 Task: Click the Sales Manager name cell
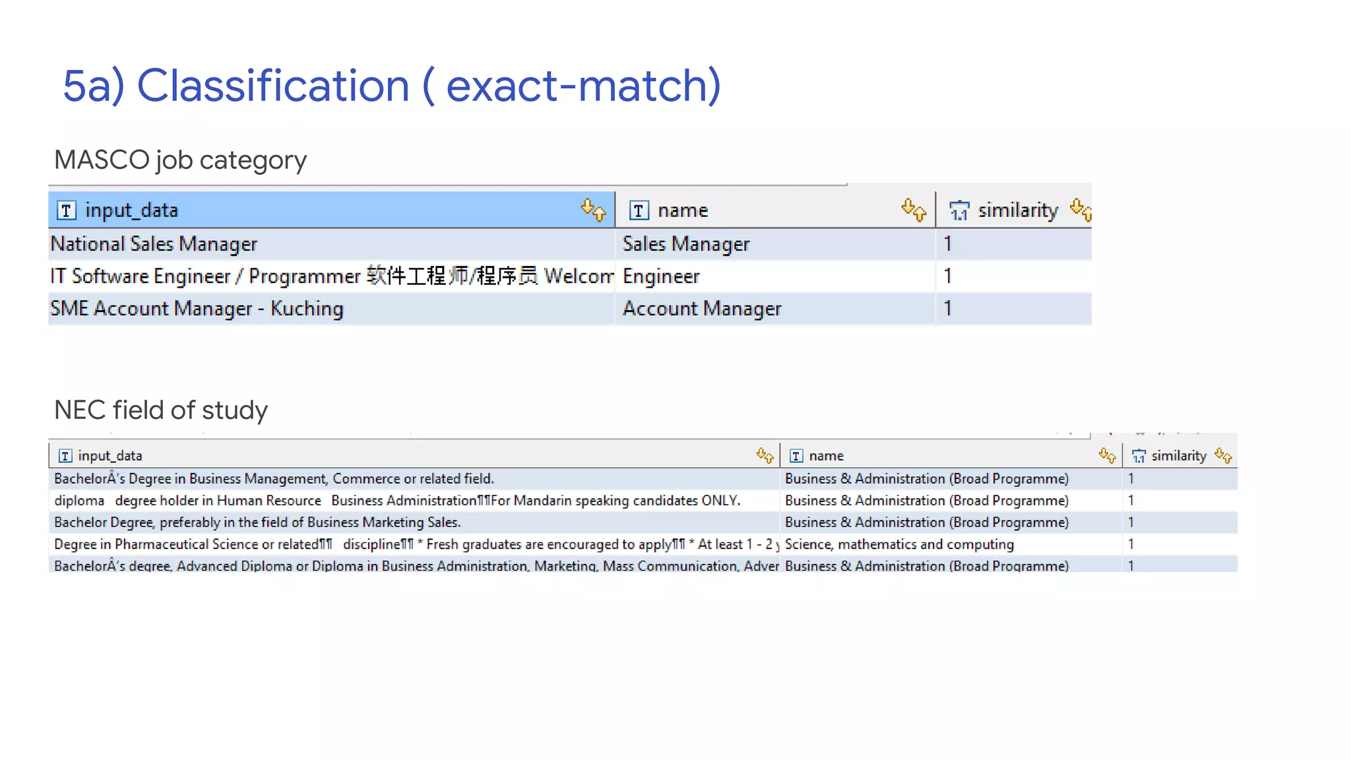click(x=776, y=244)
